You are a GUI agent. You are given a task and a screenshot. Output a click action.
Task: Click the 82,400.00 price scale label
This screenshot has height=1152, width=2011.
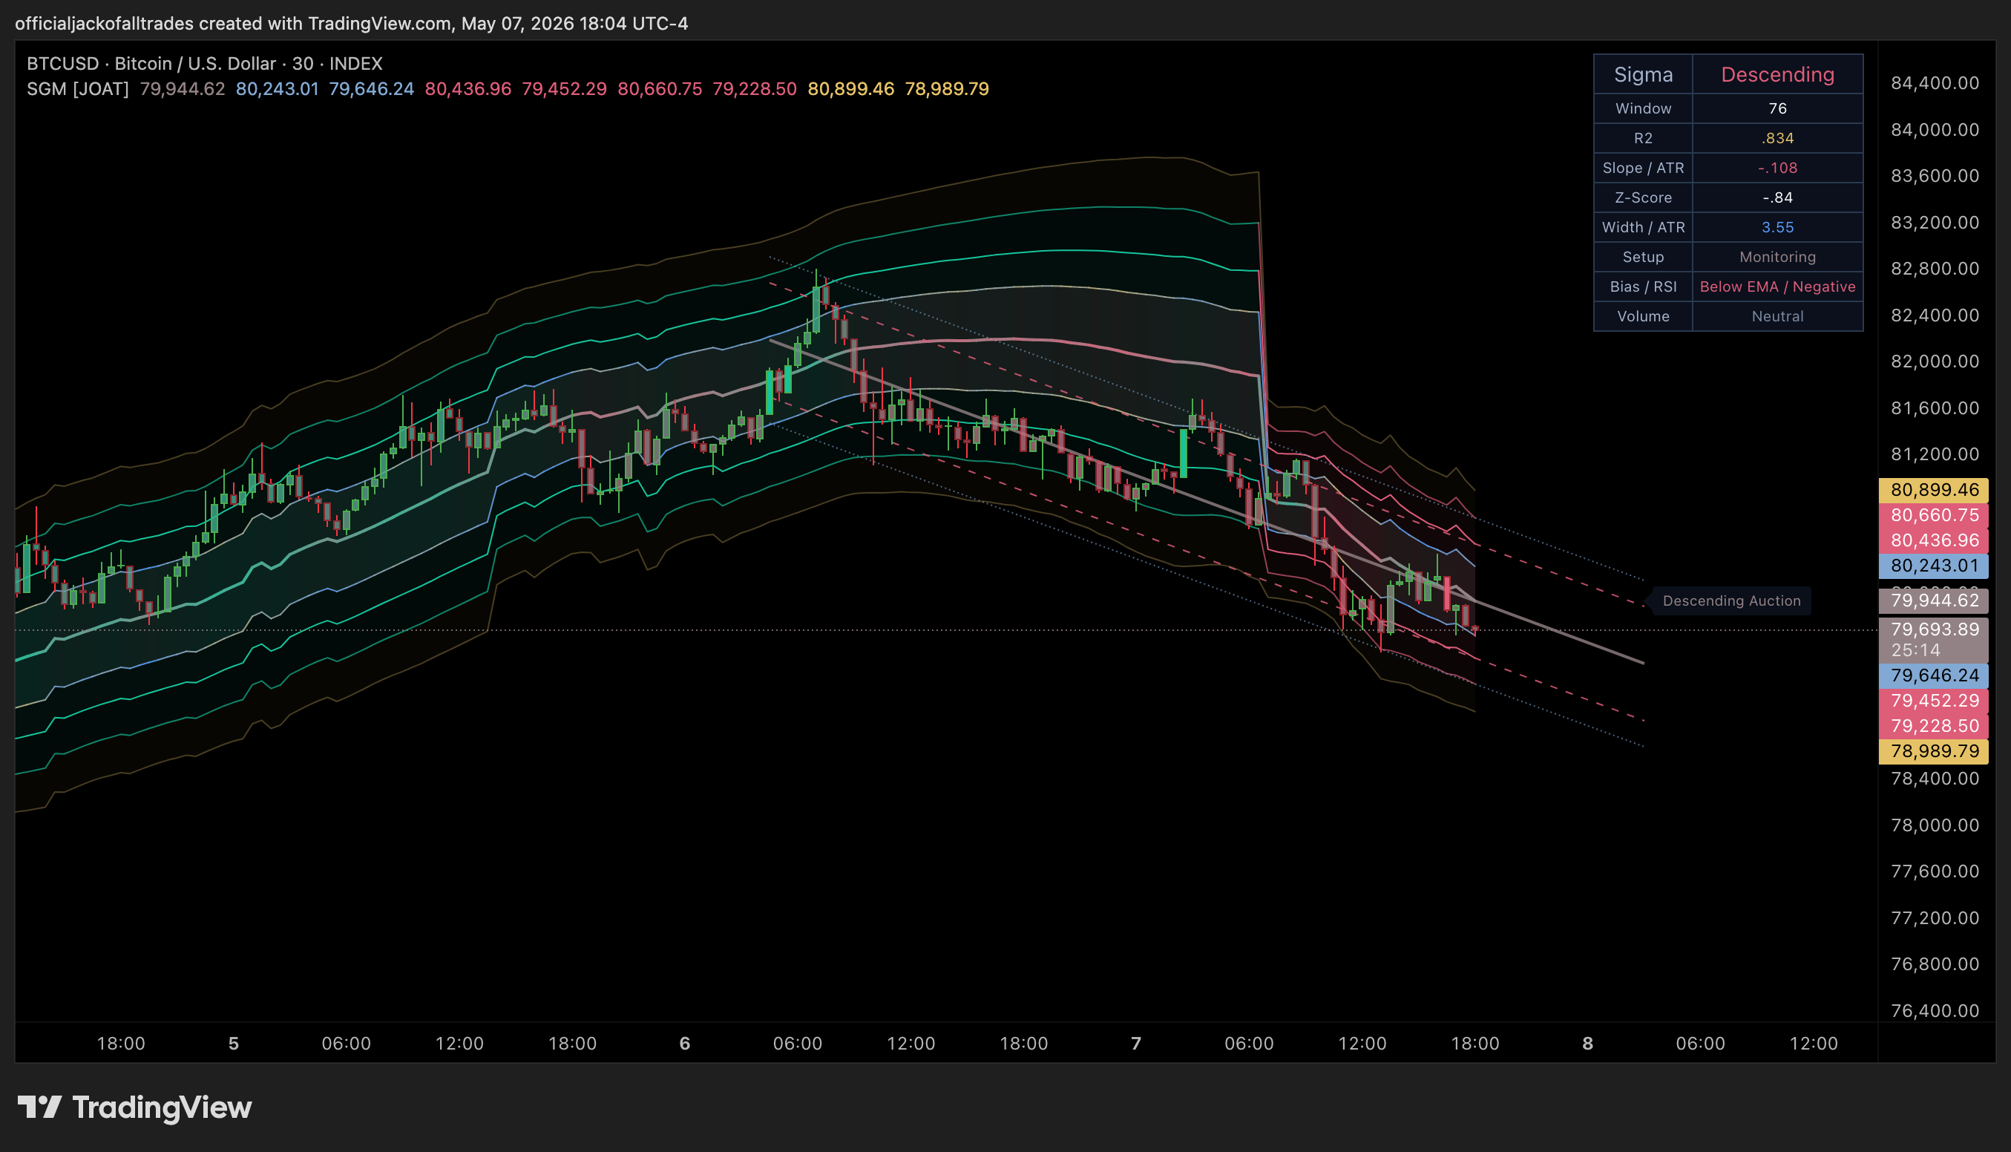[x=1935, y=315]
